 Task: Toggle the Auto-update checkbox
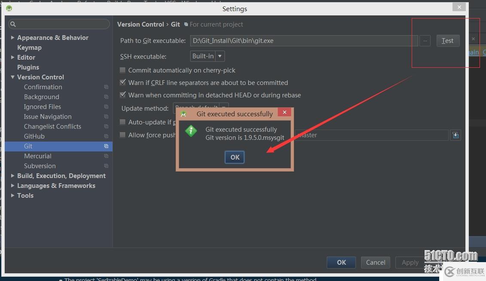(x=123, y=122)
